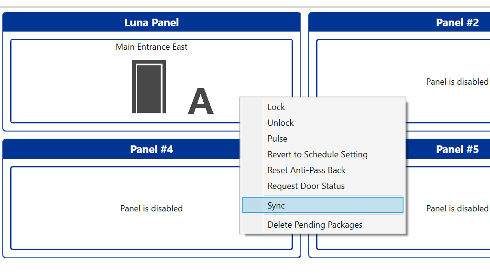490x275 pixels.
Task: Click the Panel #2 title header
Action: [x=457, y=22]
